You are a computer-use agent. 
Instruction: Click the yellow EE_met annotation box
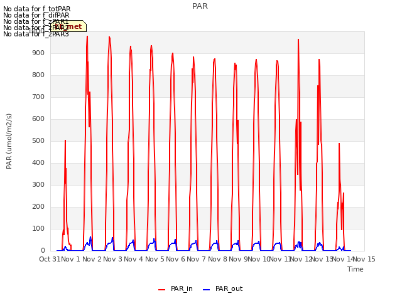point(68,26)
